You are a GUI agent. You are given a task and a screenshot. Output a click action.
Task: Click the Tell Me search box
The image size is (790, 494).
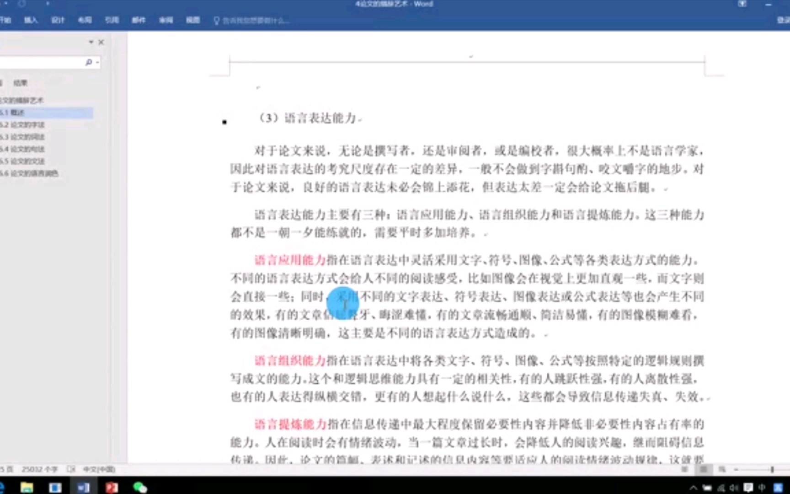coord(255,21)
